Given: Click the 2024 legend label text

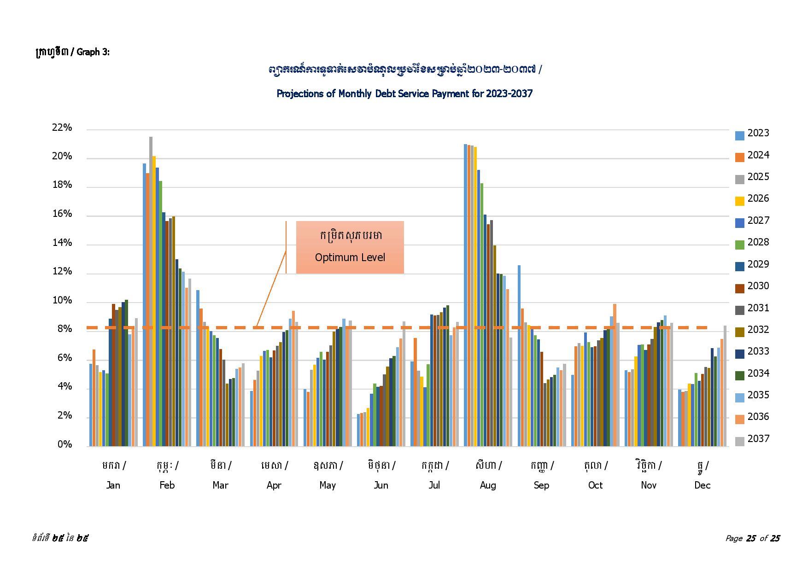Looking at the screenshot, I should click(x=758, y=155).
